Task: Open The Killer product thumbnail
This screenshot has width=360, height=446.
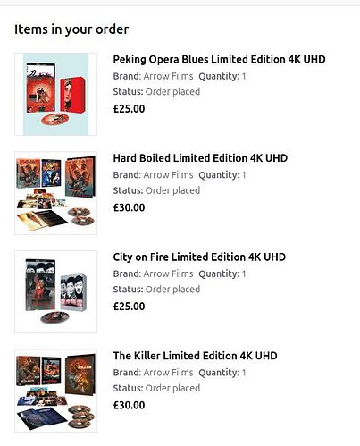Action: point(56,391)
